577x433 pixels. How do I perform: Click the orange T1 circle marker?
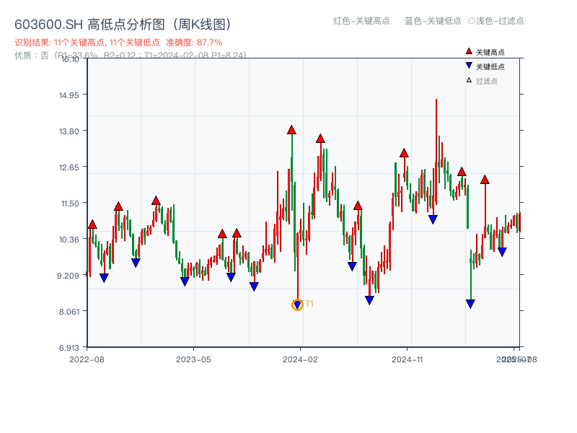click(x=297, y=305)
